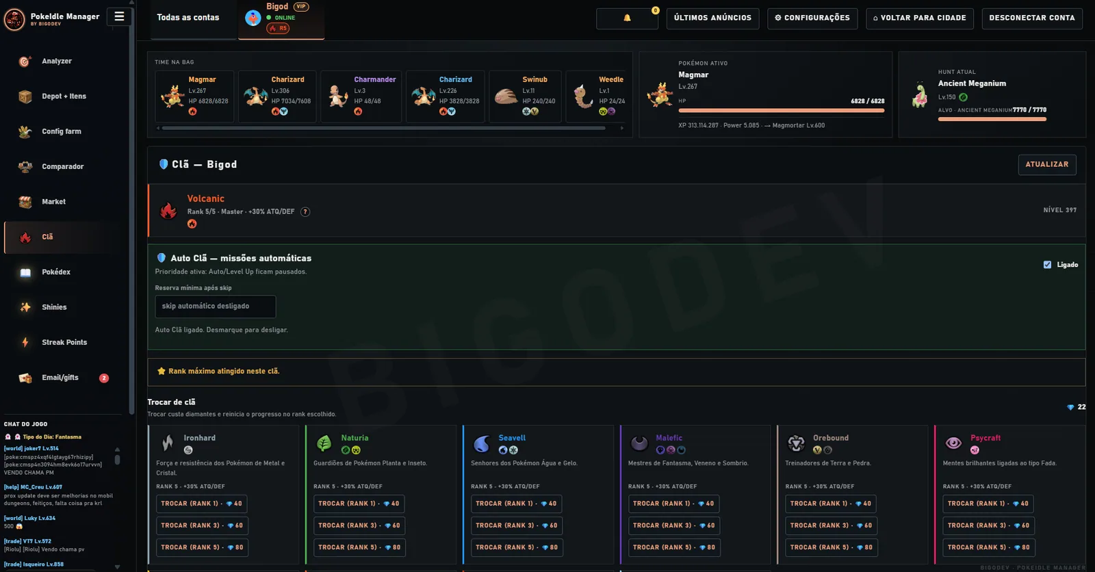1095x572 pixels.
Task: Open the Clã menu item
Action: coord(63,237)
